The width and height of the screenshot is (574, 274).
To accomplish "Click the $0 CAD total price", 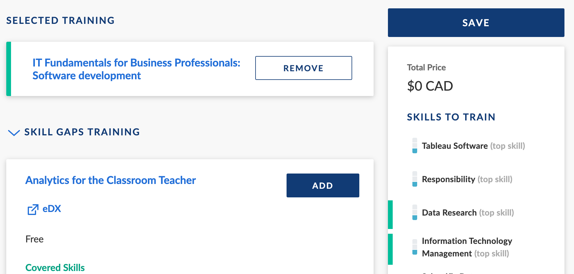I will (430, 86).
